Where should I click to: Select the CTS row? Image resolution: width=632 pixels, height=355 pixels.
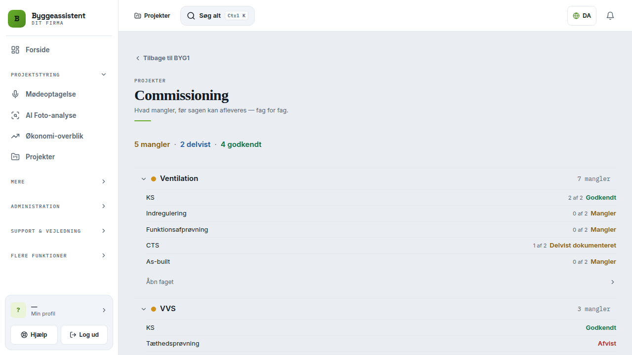tap(381, 246)
